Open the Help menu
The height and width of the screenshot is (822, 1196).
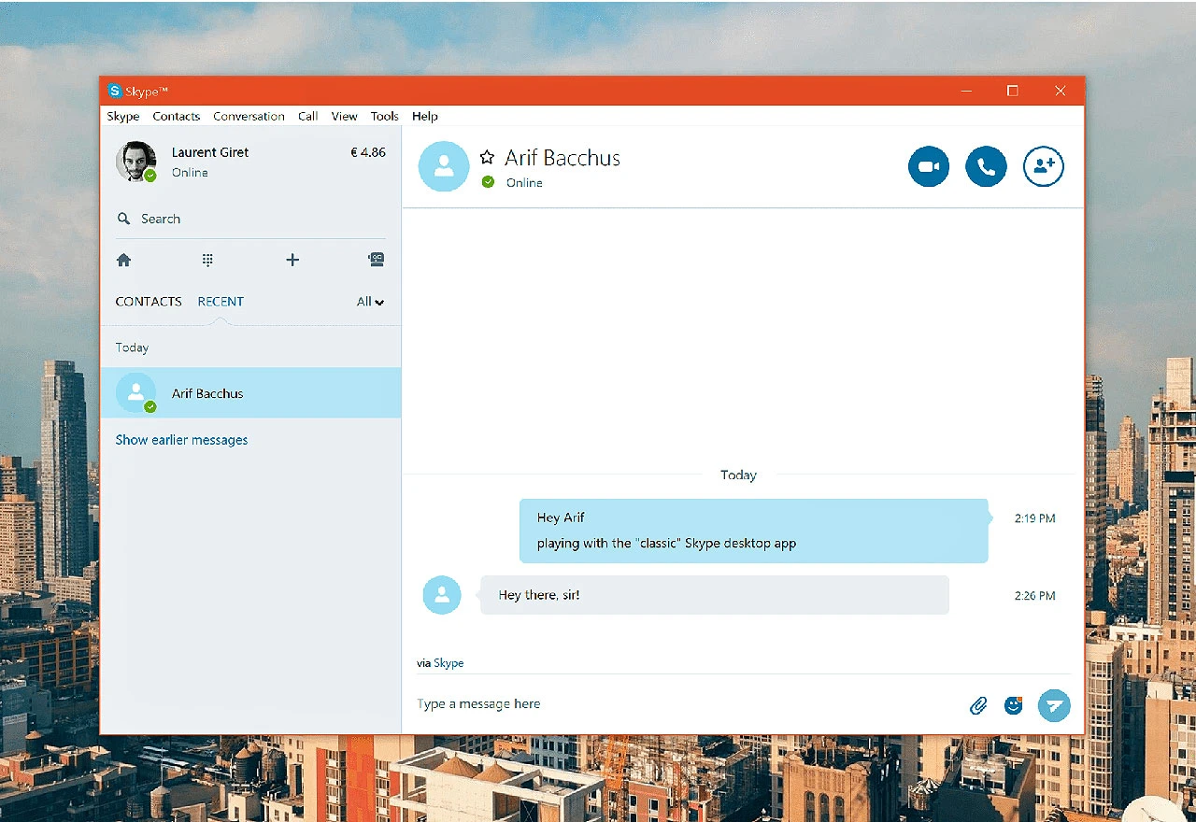tap(425, 117)
